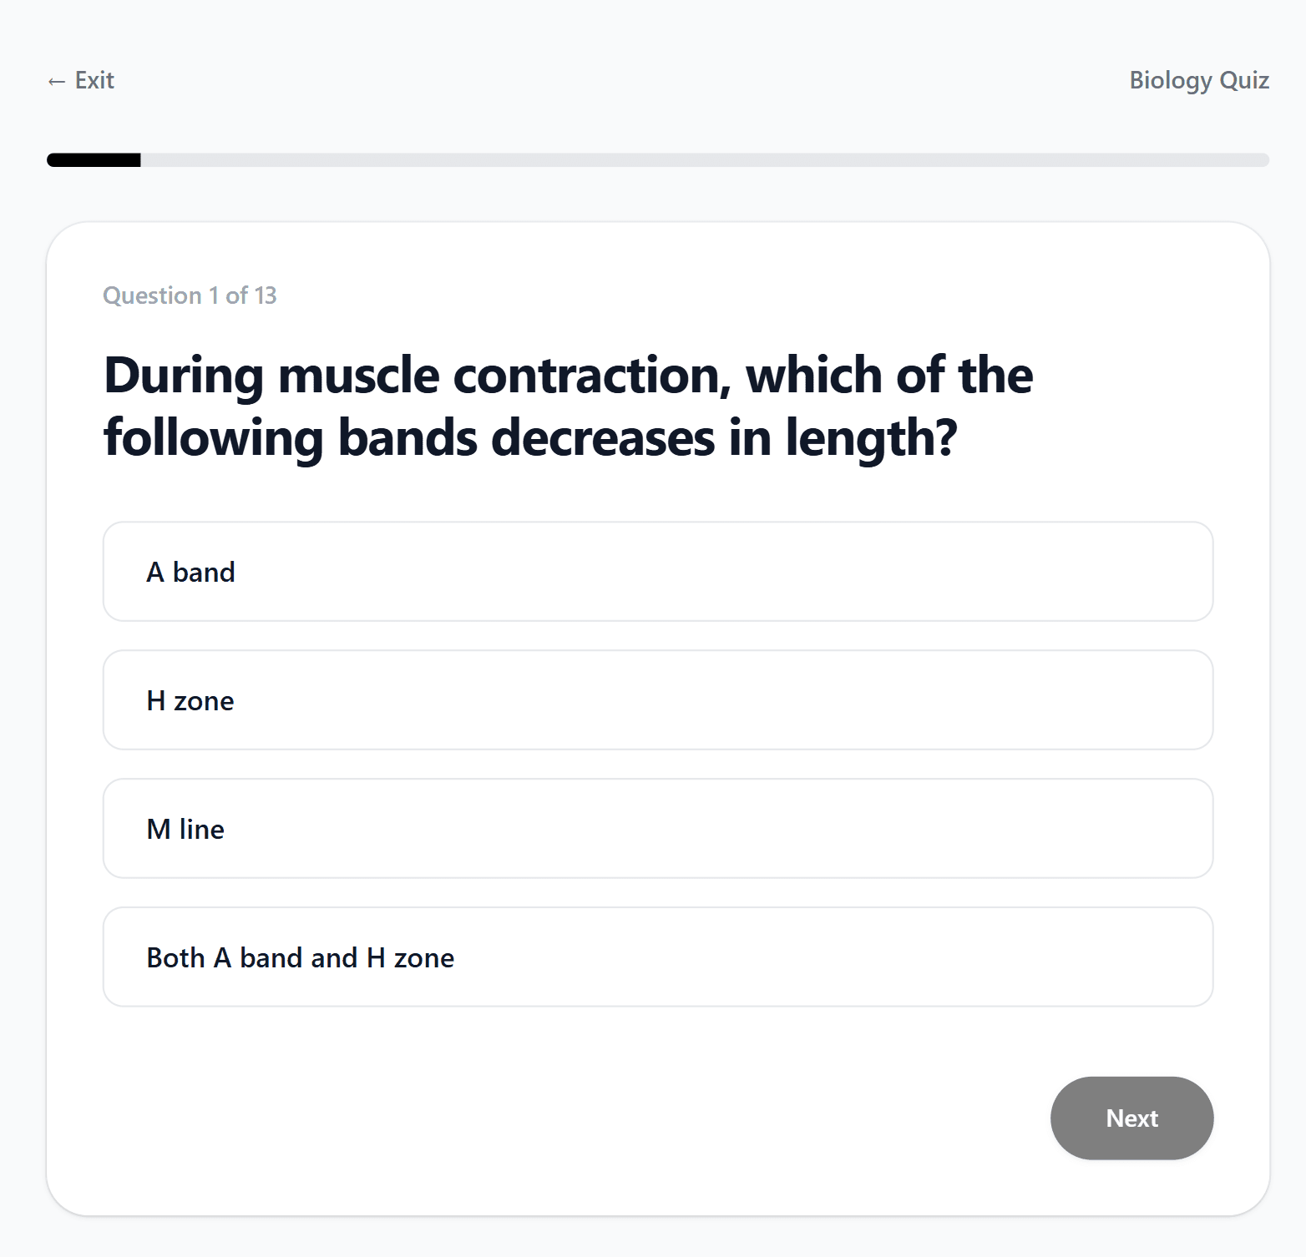Viewport: 1306px width, 1257px height.
Task: Select the first answer in the list
Action: [656, 572]
